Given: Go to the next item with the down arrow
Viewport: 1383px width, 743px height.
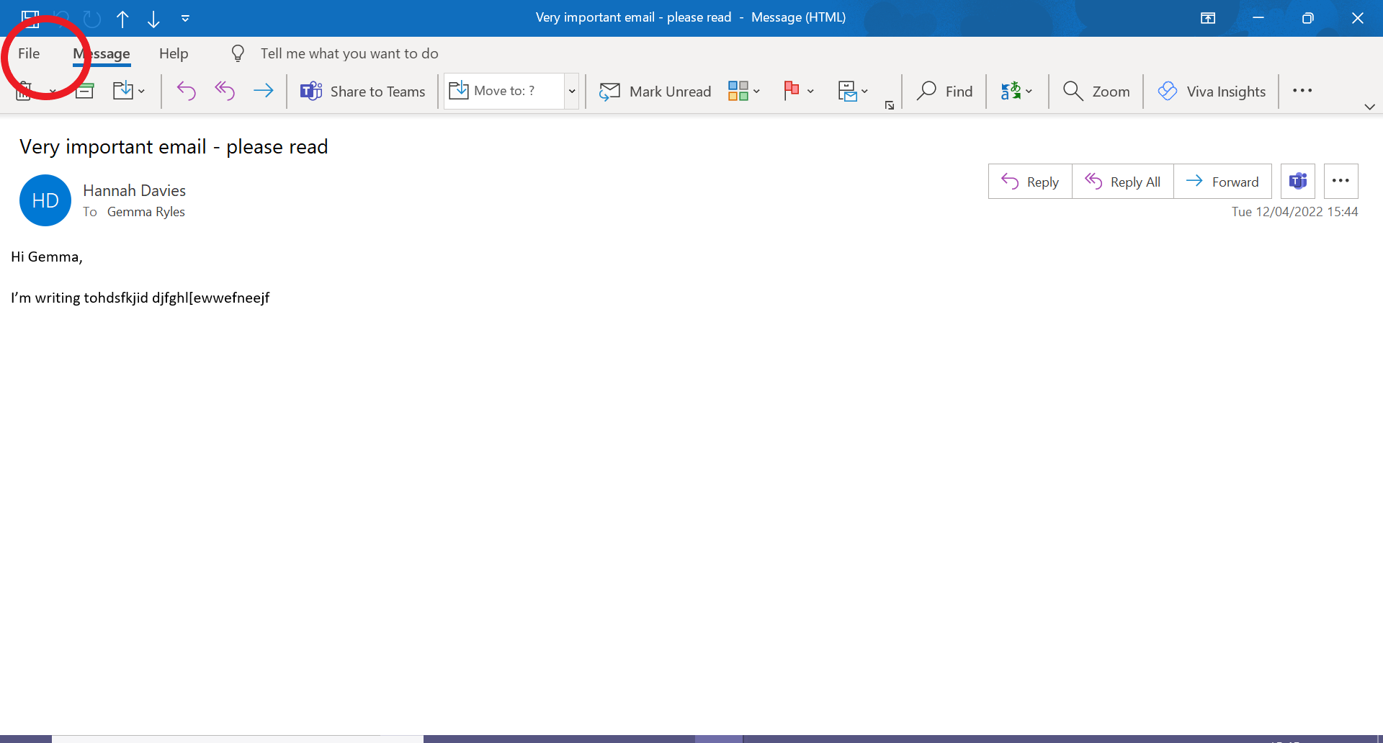Looking at the screenshot, I should (x=153, y=19).
